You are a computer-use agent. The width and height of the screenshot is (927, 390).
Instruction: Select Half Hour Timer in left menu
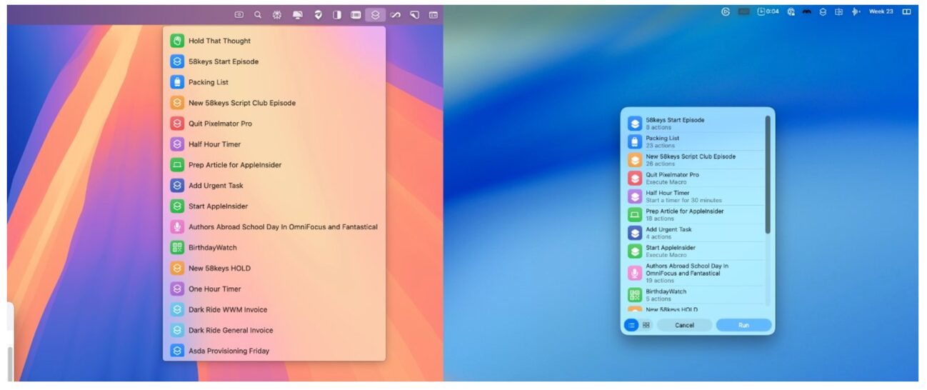214,144
